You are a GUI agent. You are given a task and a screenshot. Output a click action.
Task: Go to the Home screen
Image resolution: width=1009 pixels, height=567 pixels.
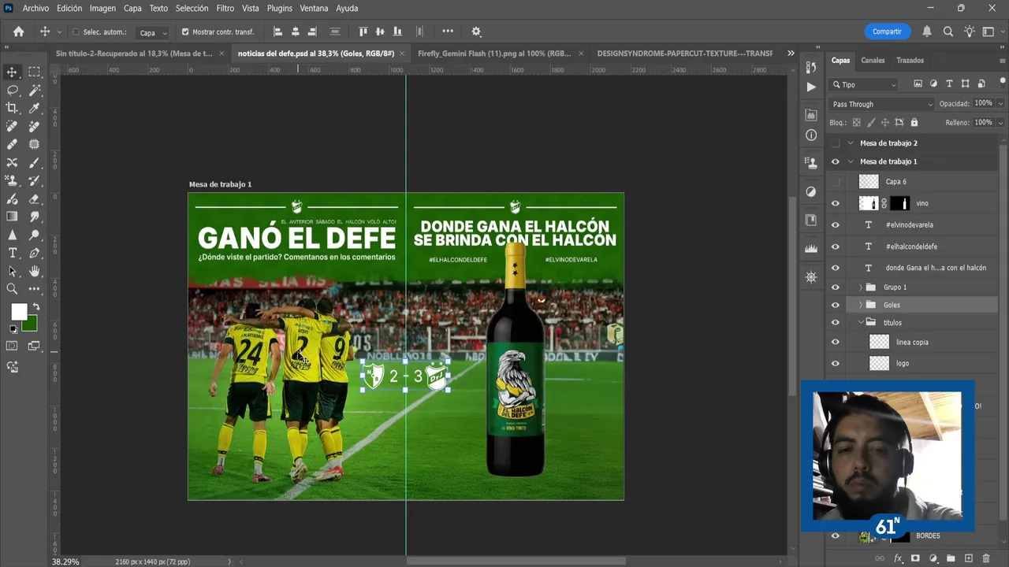[x=18, y=31]
